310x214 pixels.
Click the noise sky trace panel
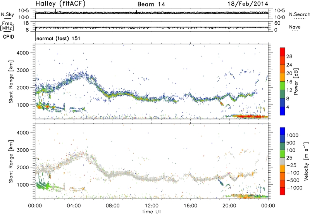pyautogui.click(x=152, y=14)
